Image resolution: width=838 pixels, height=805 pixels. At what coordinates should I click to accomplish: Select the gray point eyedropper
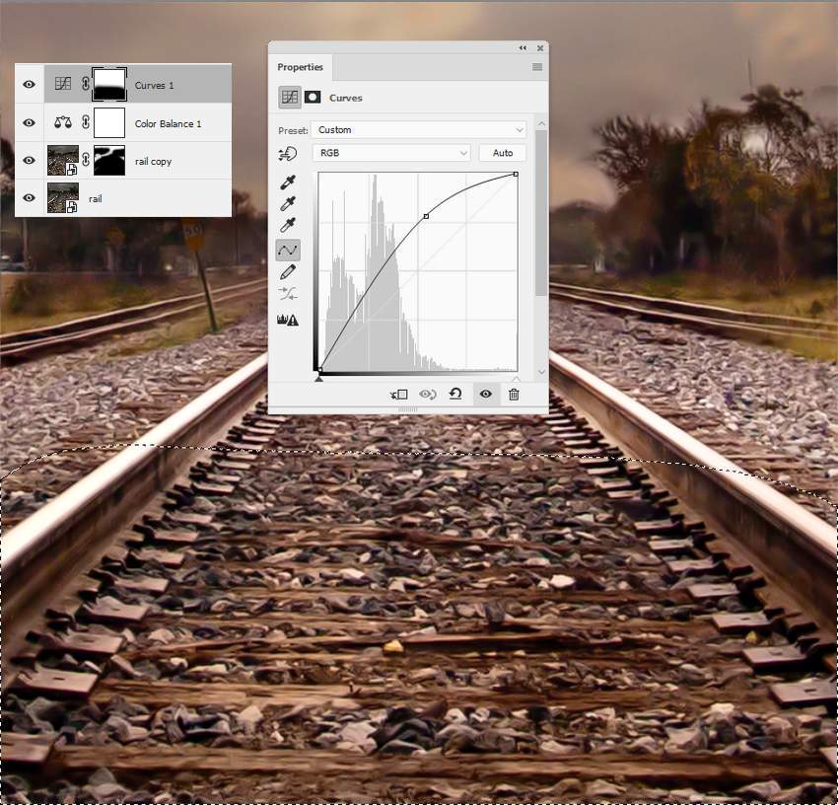point(289,204)
